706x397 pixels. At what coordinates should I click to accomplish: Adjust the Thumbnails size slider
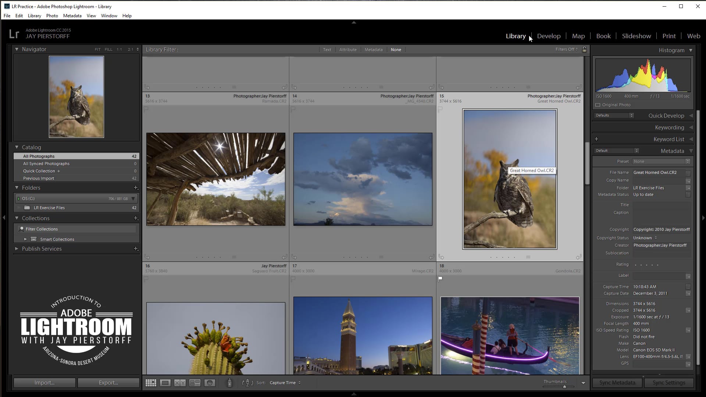pos(564,387)
